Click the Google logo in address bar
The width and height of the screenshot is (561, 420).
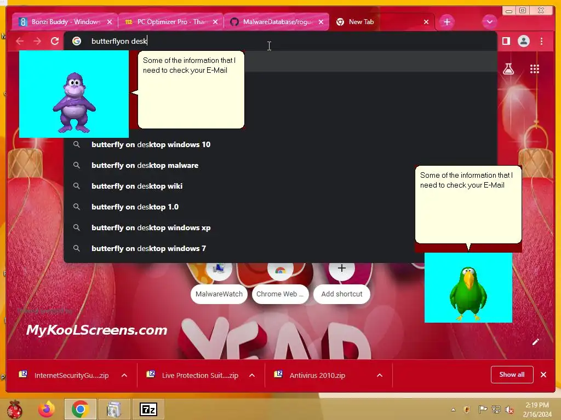coord(77,41)
